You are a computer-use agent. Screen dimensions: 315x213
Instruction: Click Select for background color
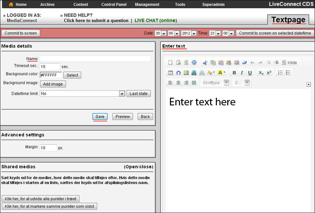(72, 75)
